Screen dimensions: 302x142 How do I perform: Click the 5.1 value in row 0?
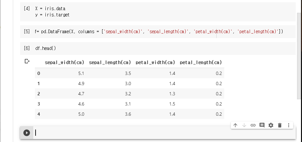[x=81, y=73]
